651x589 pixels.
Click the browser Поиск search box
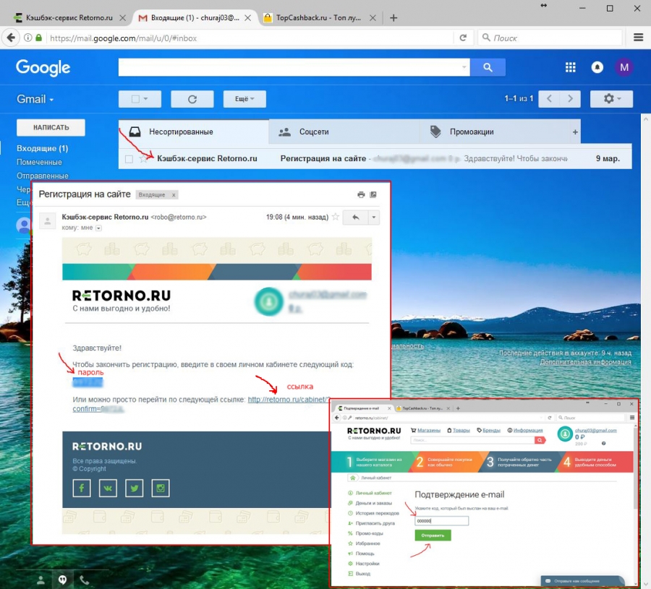pos(550,38)
